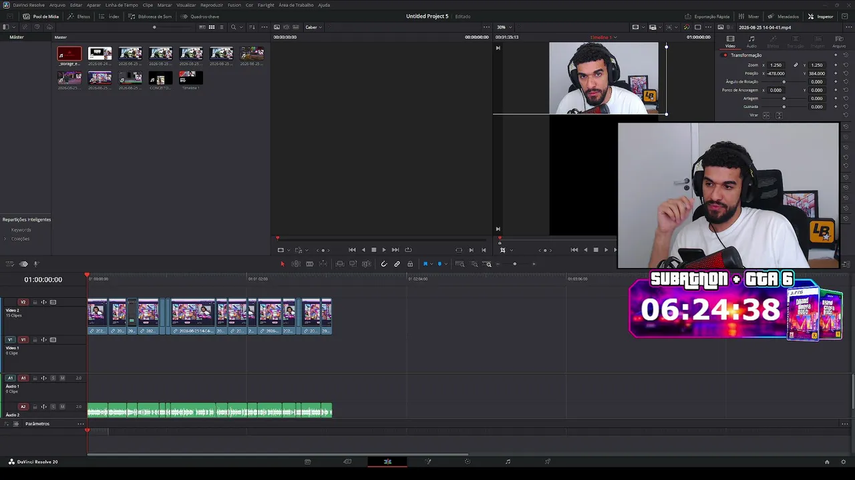Solo the Áudio 1 track

pyautogui.click(x=53, y=378)
